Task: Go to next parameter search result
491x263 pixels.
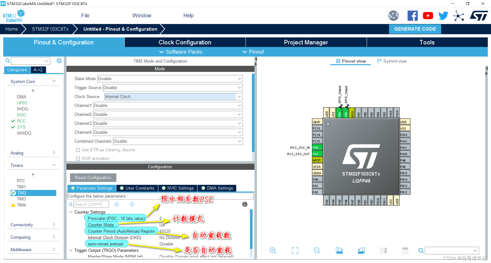Action: (132, 204)
